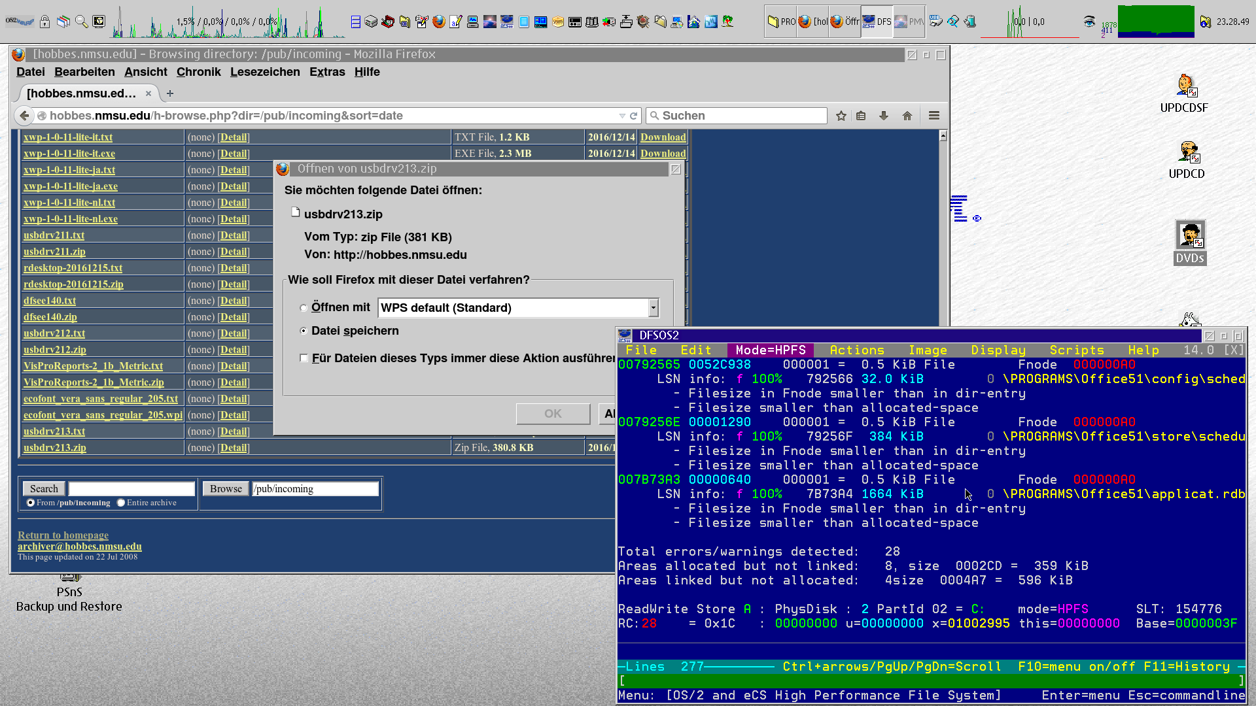This screenshot has width=1256, height=706.
Task: Open the DFSee File menu
Action: click(641, 350)
